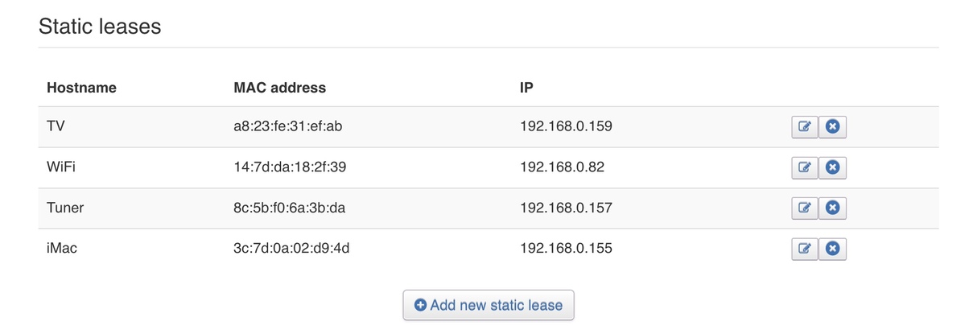Edit the Tuner static lease
969x334 pixels.
[x=804, y=208]
